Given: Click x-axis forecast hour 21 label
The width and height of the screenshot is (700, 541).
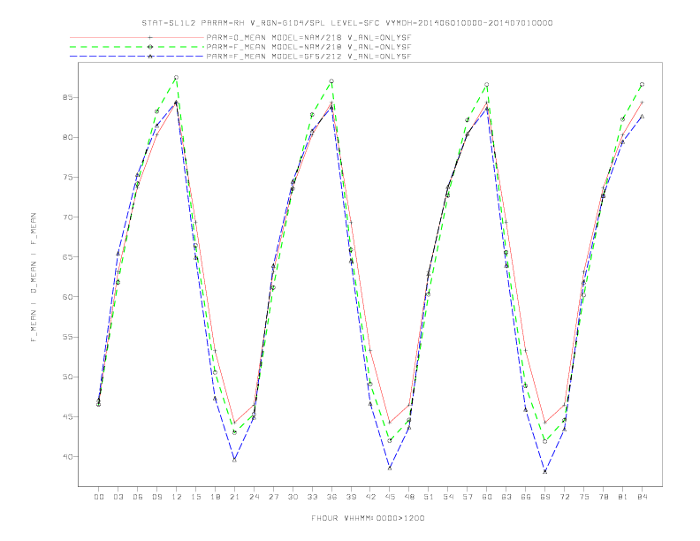Looking at the screenshot, I should (x=234, y=497).
